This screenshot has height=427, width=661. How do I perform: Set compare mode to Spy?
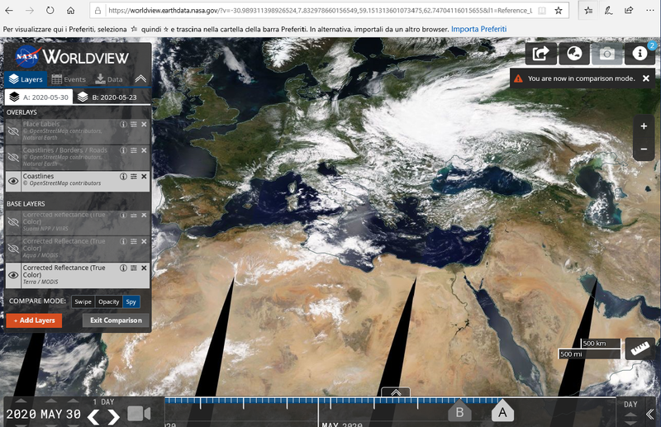point(131,301)
